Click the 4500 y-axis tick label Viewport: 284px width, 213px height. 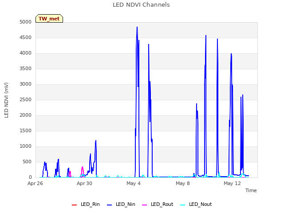(26, 37)
